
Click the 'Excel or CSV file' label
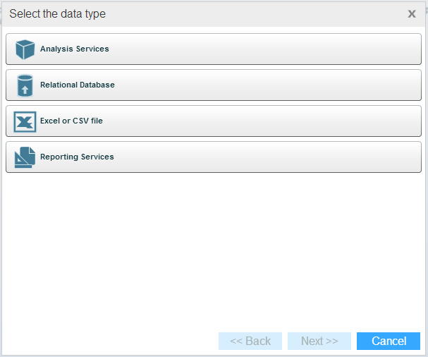[71, 121]
